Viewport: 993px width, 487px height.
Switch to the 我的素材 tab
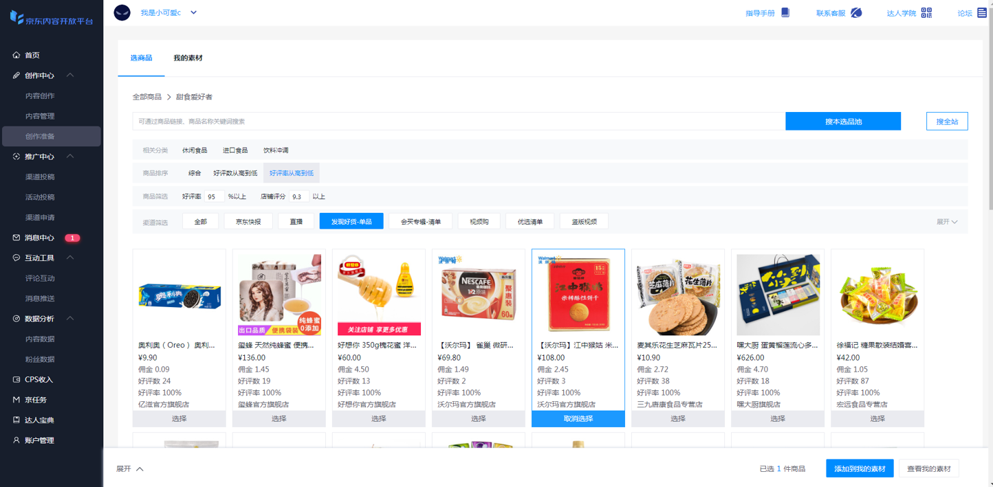click(x=188, y=58)
